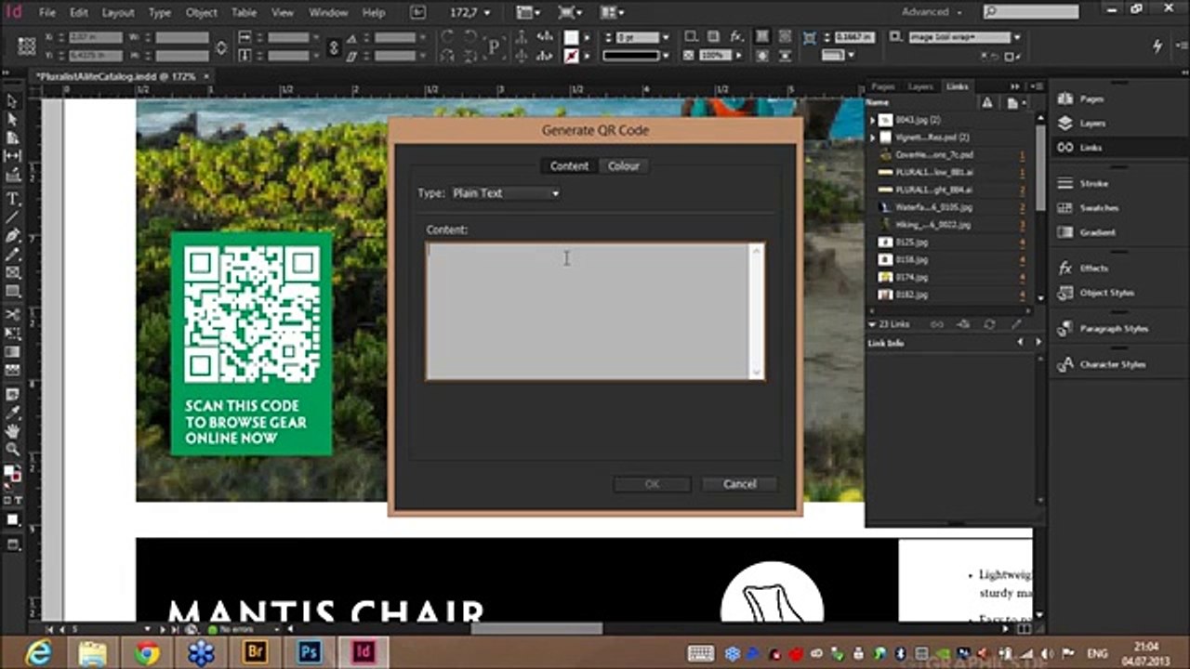Open the Window menu
This screenshot has height=669, width=1190.
[328, 13]
